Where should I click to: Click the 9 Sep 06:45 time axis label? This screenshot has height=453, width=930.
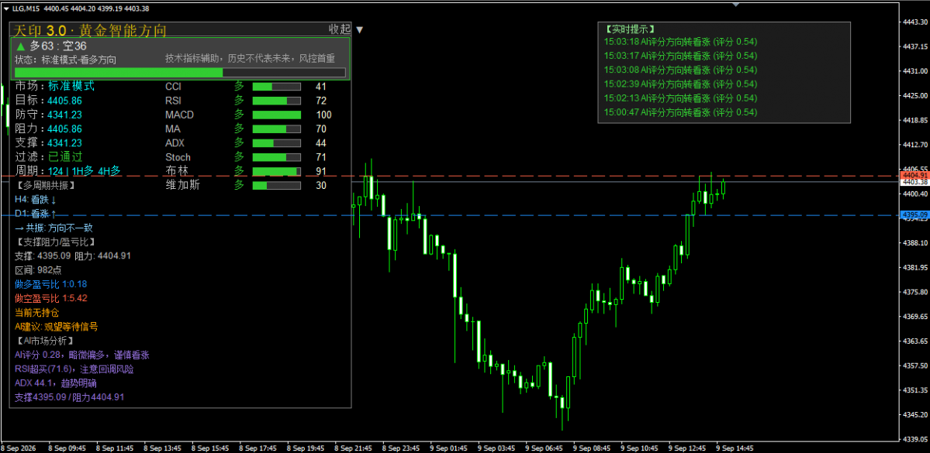coord(544,448)
